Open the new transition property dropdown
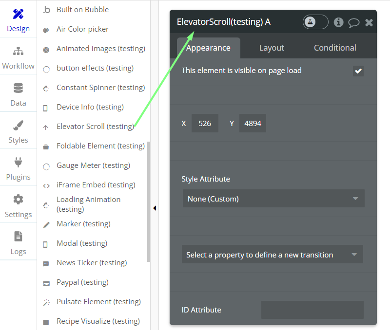390x330 pixels. [x=273, y=255]
